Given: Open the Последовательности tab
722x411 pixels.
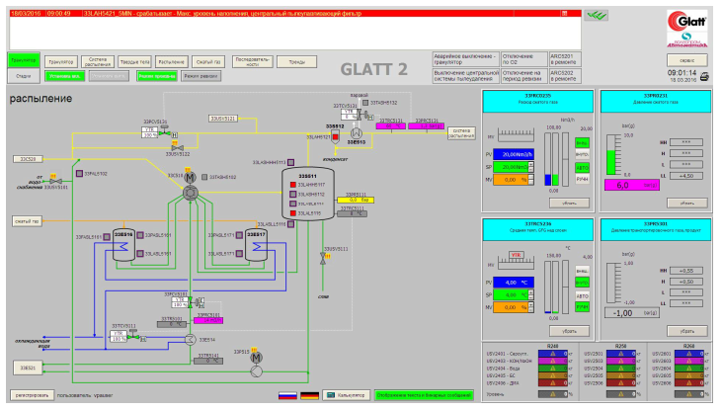Looking at the screenshot, I should [x=252, y=61].
